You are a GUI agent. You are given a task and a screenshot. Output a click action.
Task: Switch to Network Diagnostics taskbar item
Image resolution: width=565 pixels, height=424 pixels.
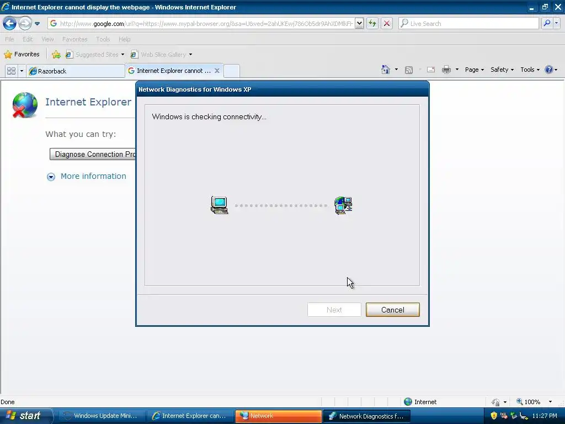pos(367,416)
